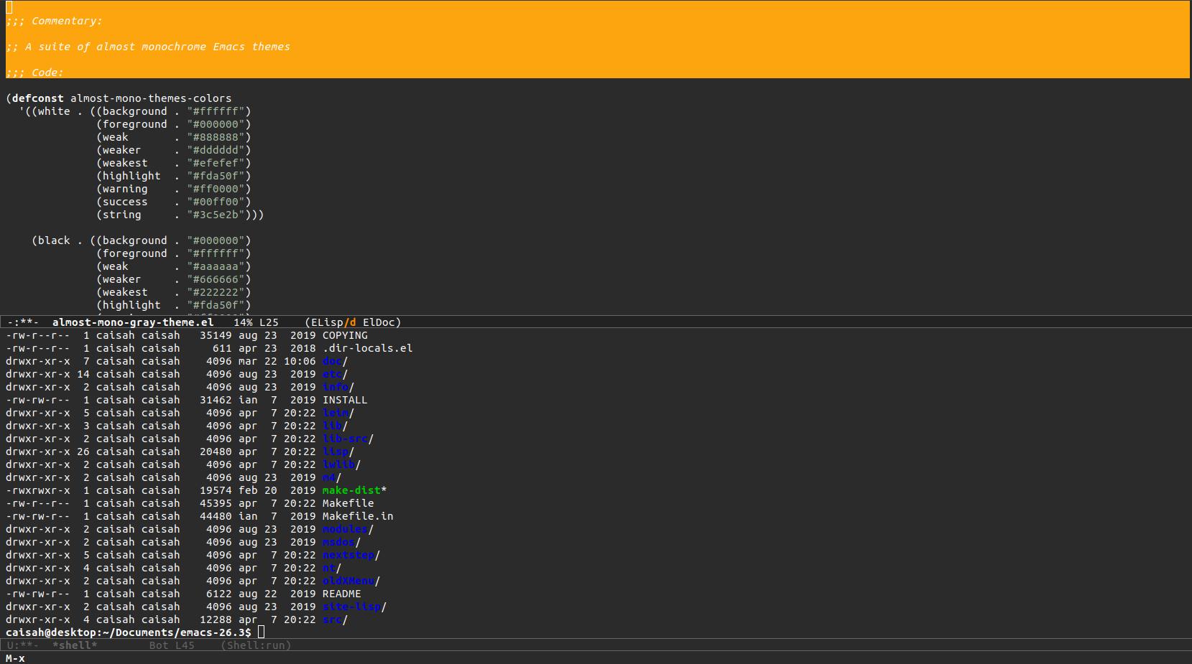Click the nt/ directory name
1192x664 pixels.
point(331,568)
